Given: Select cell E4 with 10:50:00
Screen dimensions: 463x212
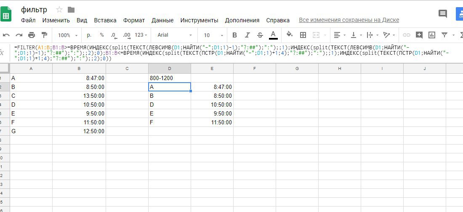Looking at the screenshot, I should pyautogui.click(x=212, y=105).
